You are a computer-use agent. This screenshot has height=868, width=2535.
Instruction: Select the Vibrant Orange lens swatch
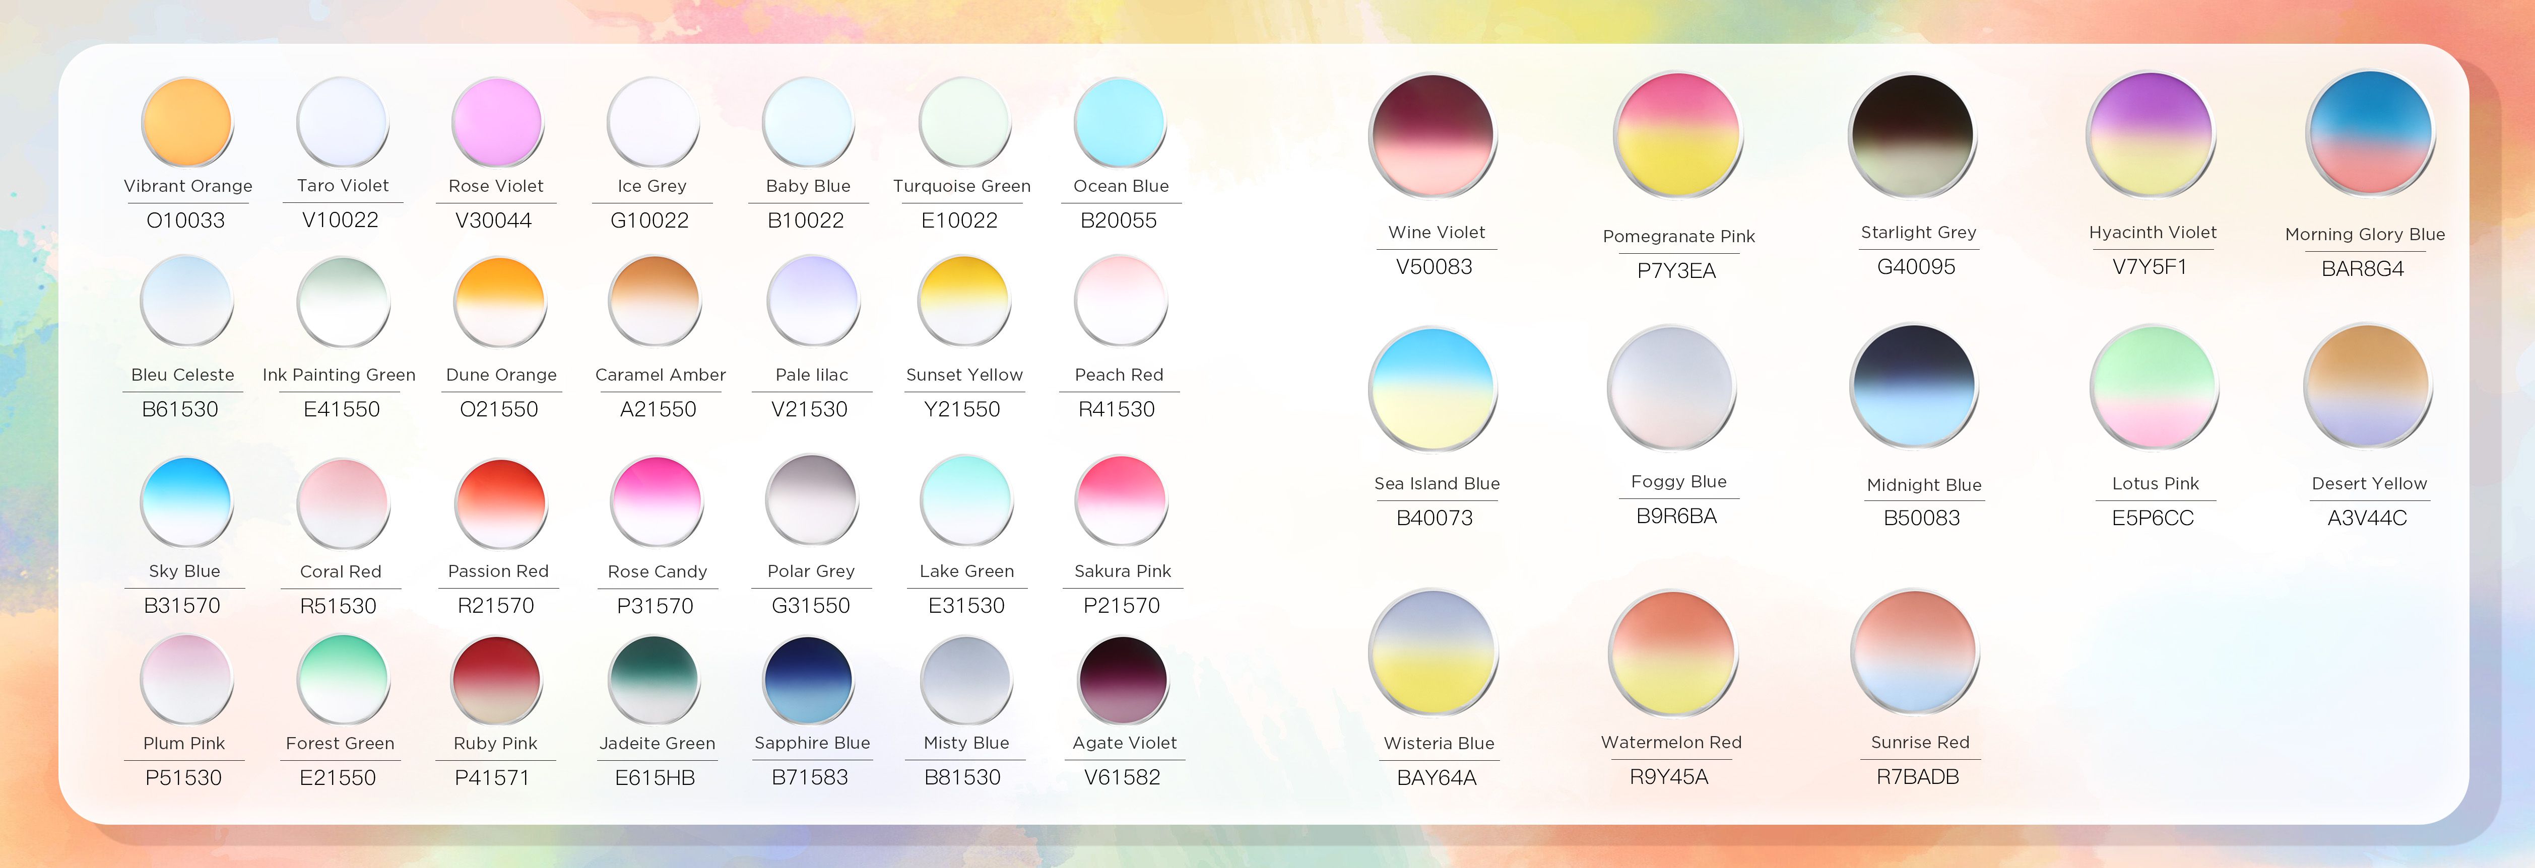point(187,123)
